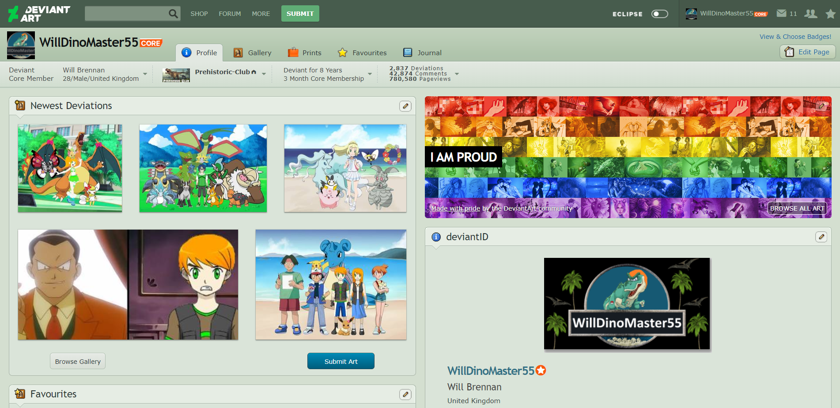Image resolution: width=840 pixels, height=408 pixels.
Task: Click the star icon in top bar
Action: click(x=830, y=14)
